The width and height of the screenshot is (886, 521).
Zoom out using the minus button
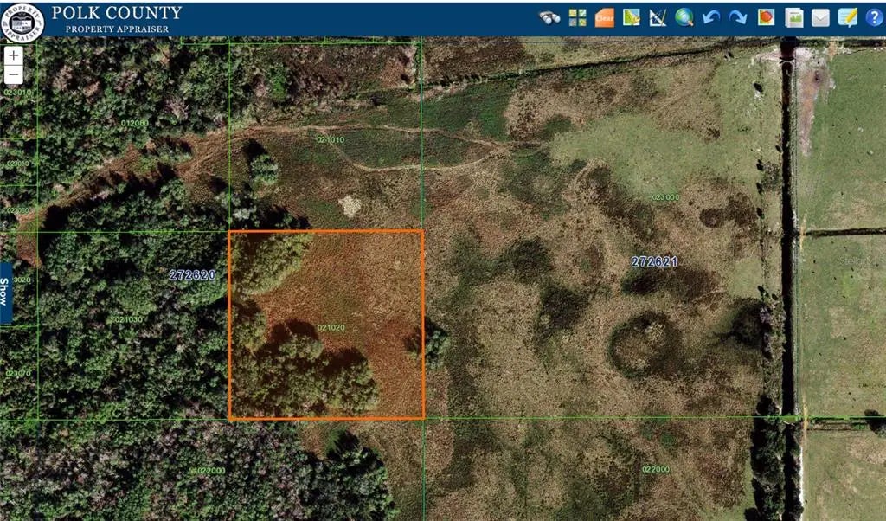click(x=14, y=74)
